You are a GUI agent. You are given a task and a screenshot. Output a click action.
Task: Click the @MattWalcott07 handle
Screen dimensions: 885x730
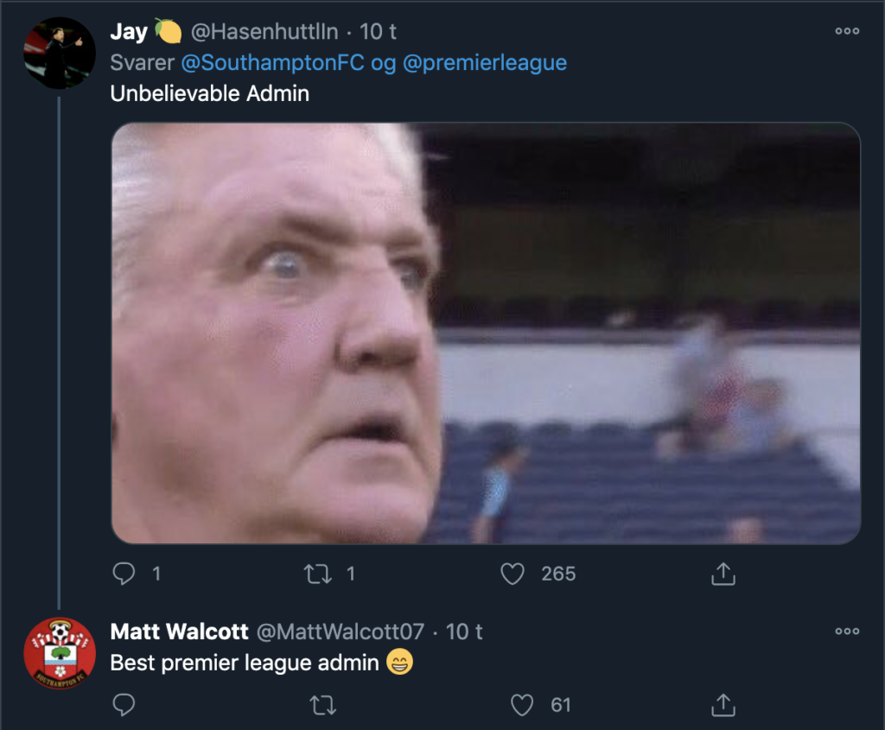(x=341, y=632)
